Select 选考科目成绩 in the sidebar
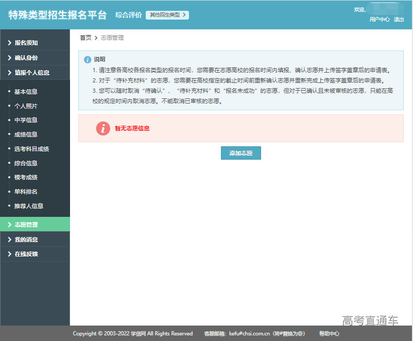 [31, 150]
